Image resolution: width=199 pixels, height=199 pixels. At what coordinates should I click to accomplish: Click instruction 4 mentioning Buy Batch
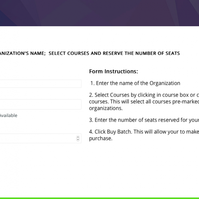[x=144, y=135]
